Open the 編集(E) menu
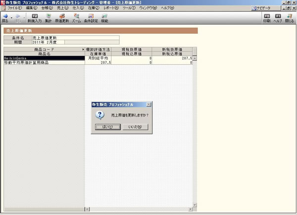Image resolution: width=297 pixels, height=215 pixels. pyautogui.click(x=32, y=8)
